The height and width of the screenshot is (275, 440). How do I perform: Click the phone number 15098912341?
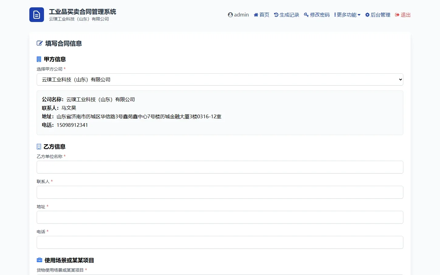(72, 125)
